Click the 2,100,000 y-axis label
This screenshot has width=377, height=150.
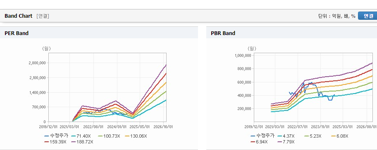tap(37, 77)
